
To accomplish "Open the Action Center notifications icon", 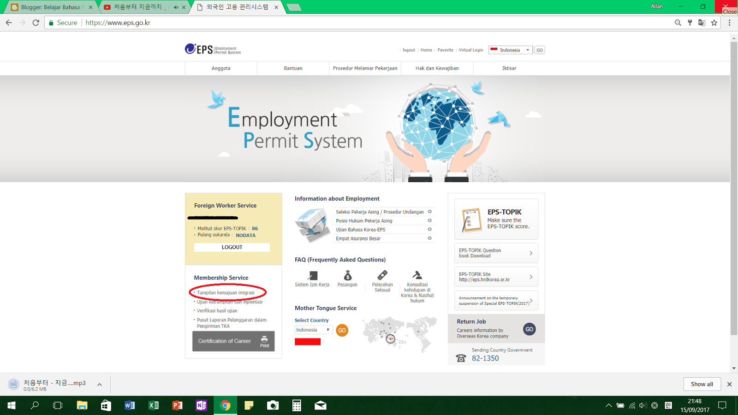I will 722,405.
